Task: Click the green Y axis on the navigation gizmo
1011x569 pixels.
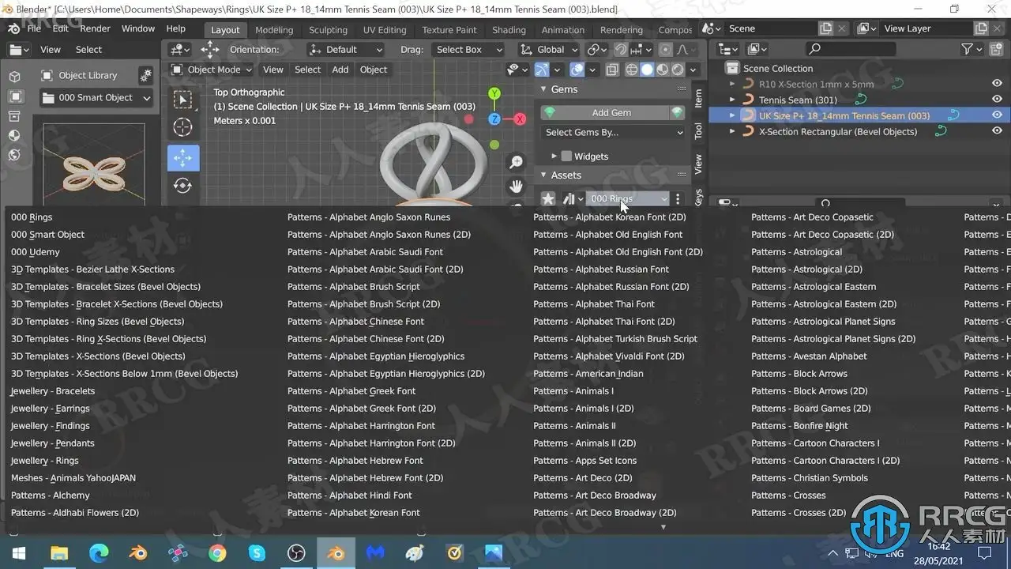Action: coord(494,94)
